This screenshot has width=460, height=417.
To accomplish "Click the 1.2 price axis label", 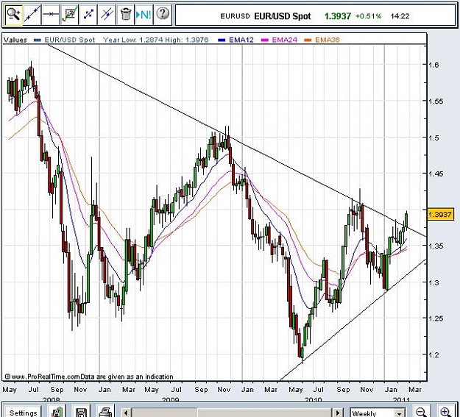I will point(434,354).
